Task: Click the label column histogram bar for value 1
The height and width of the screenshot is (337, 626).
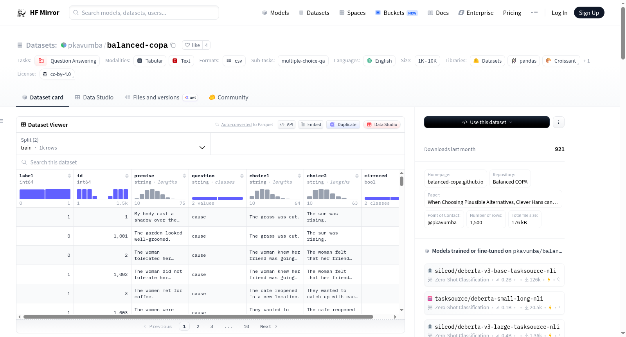Action: tap(58, 194)
